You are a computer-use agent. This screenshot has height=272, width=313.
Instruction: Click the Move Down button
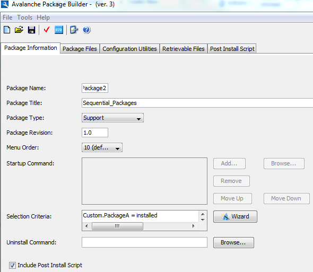286,198
